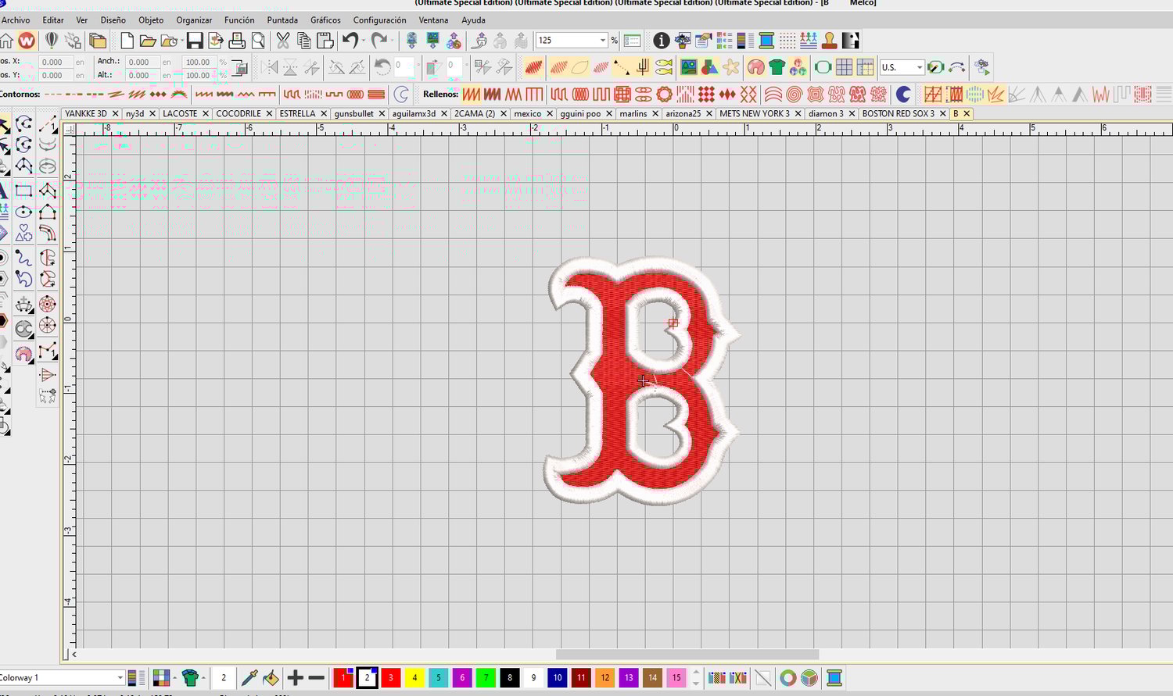This screenshot has width=1173, height=696.
Task: Switch to the LACOSTE design tab
Action: tap(180, 114)
